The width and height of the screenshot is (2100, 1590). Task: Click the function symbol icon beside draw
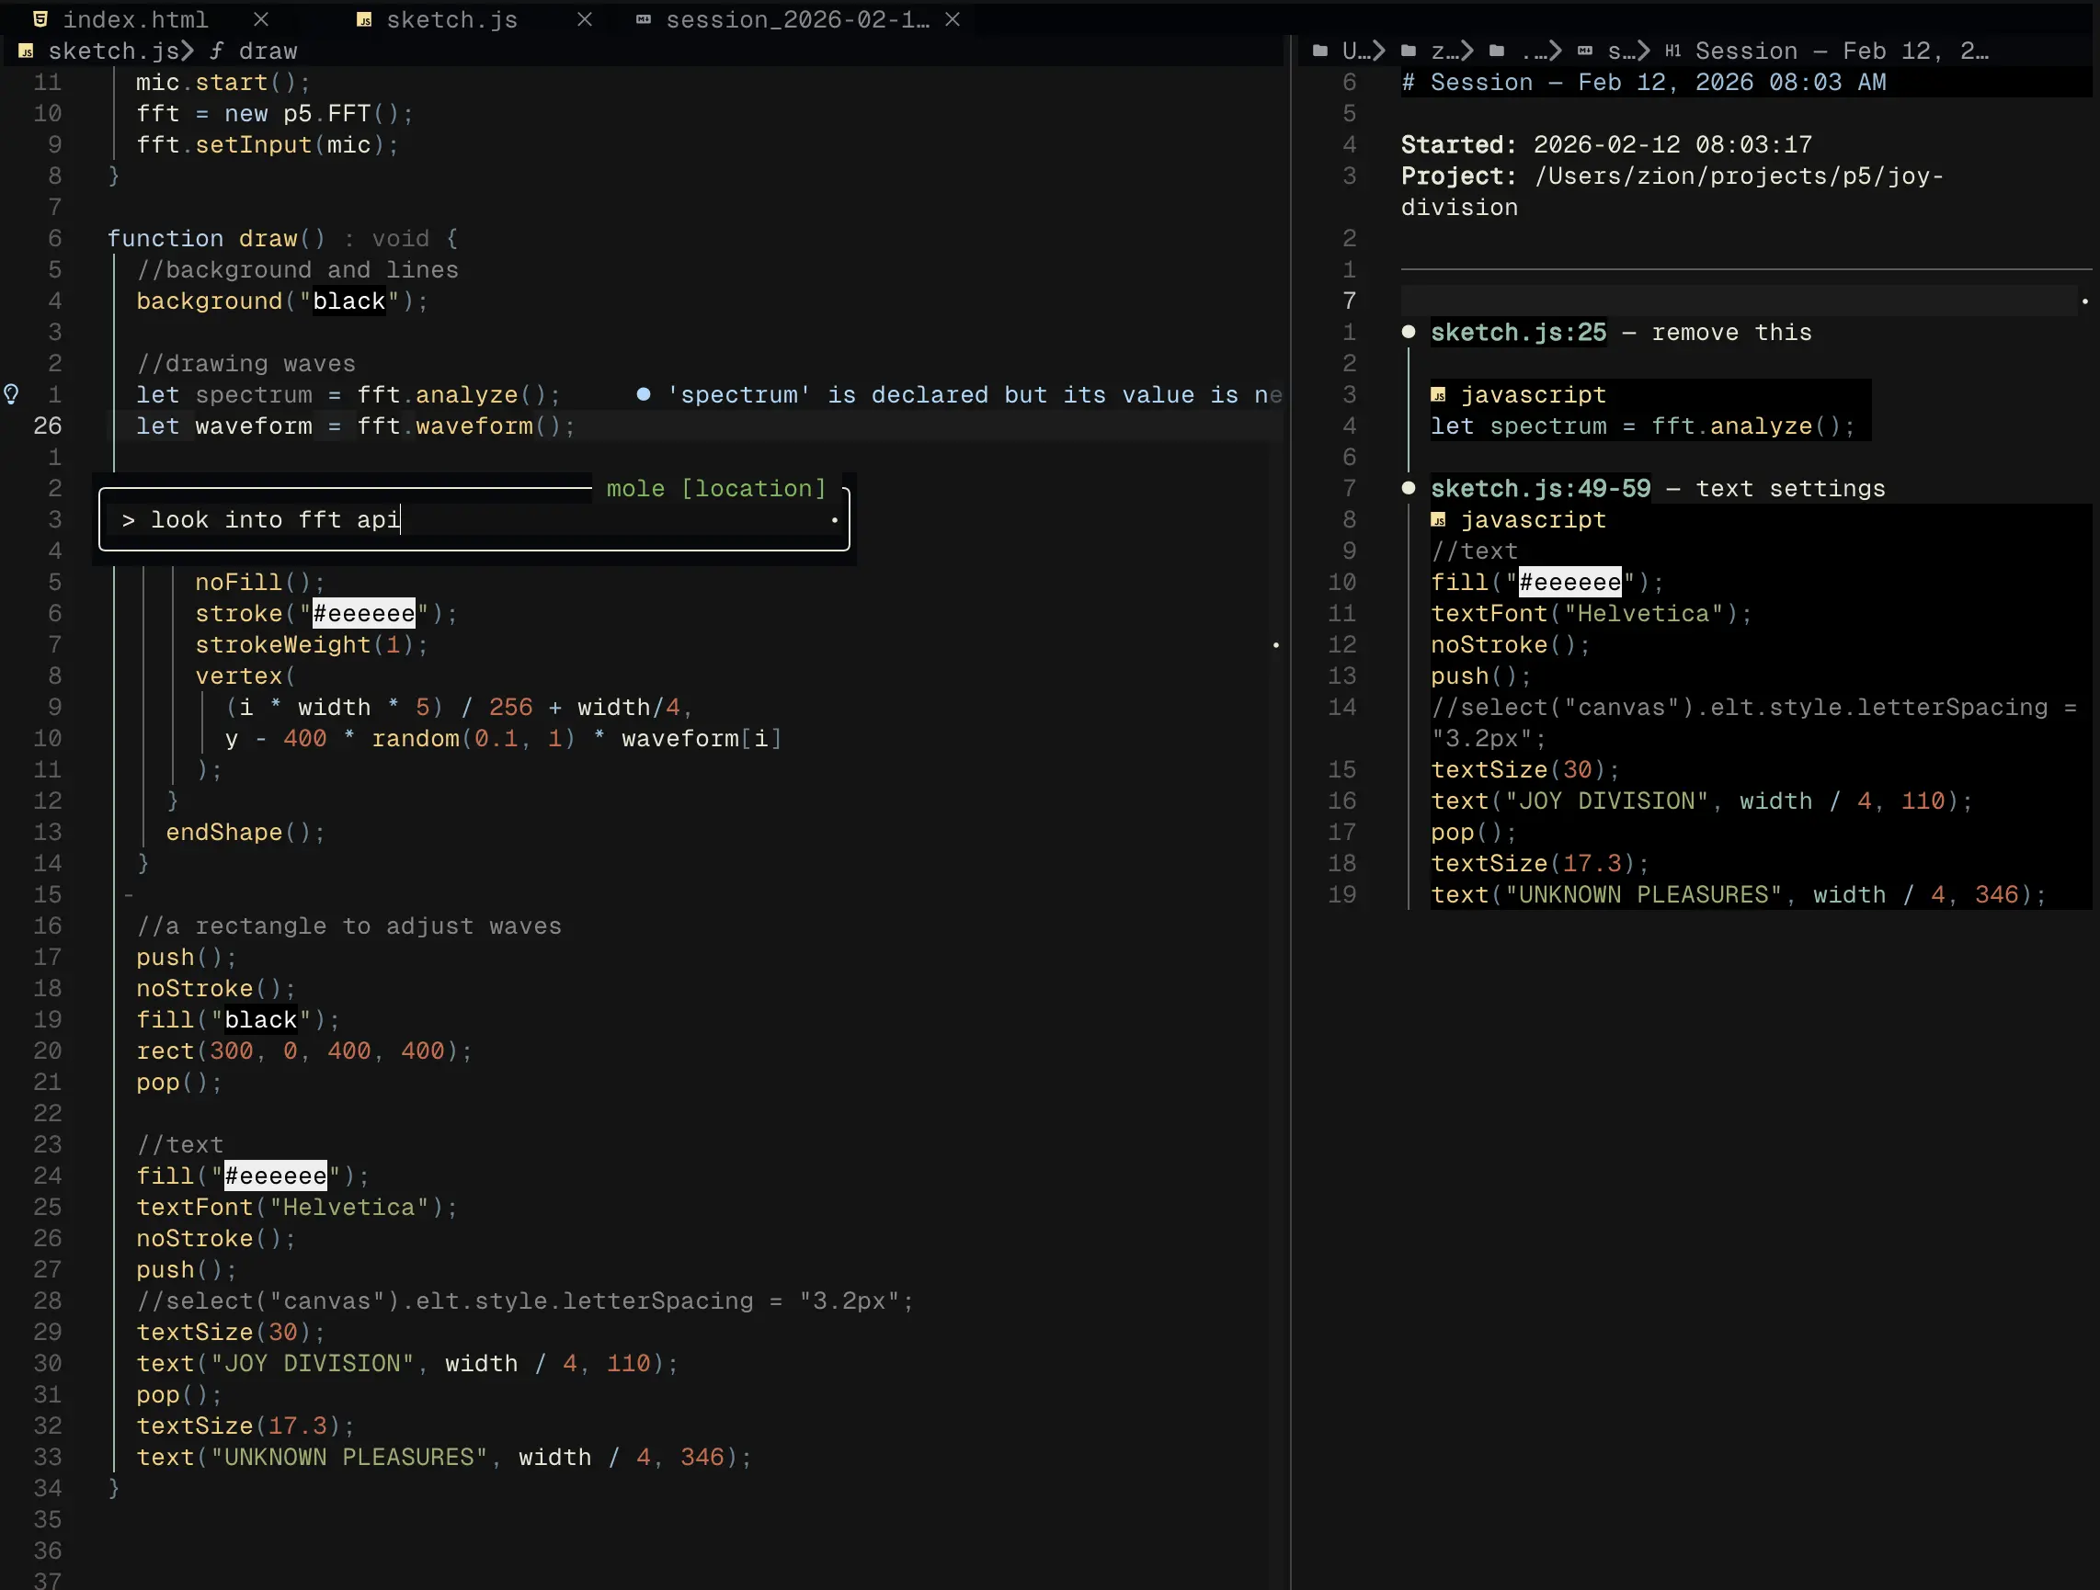coord(216,51)
